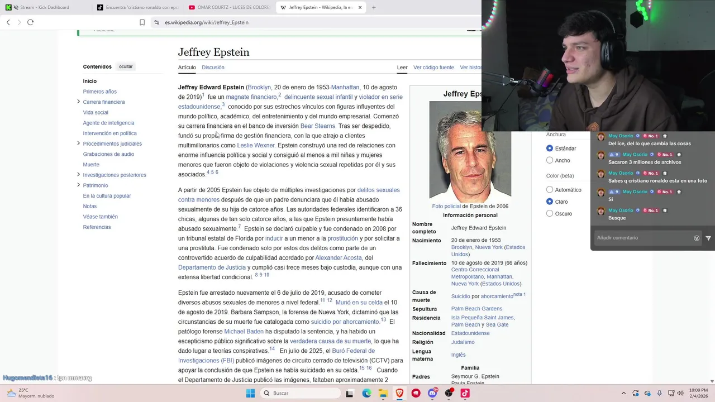The height and width of the screenshot is (402, 715).
Task: Go to Referencias section
Action: coord(97,227)
